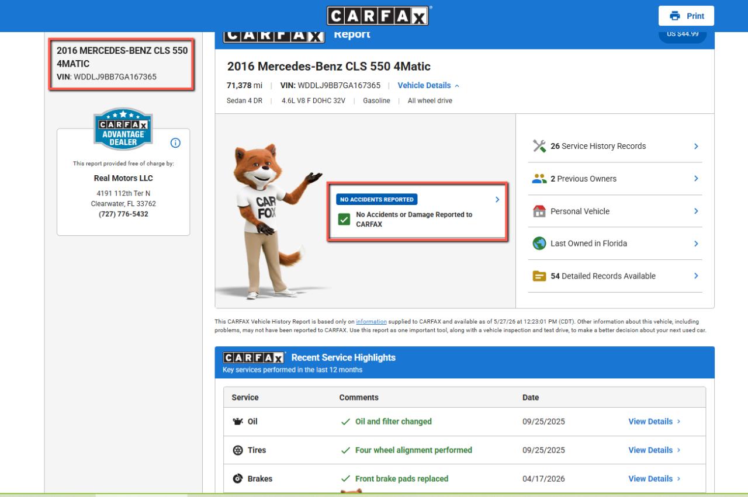Click the folder icon for Detailed Records

point(539,276)
